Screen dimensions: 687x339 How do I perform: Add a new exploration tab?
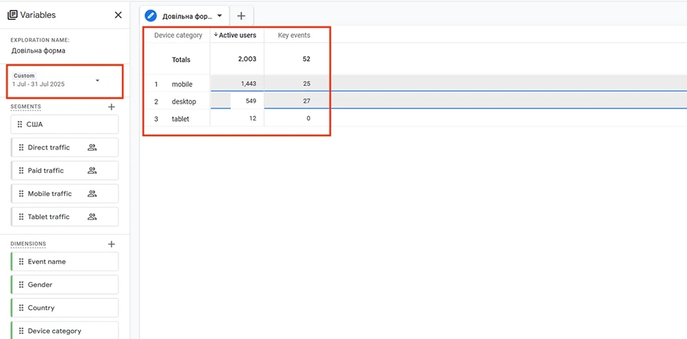point(241,16)
